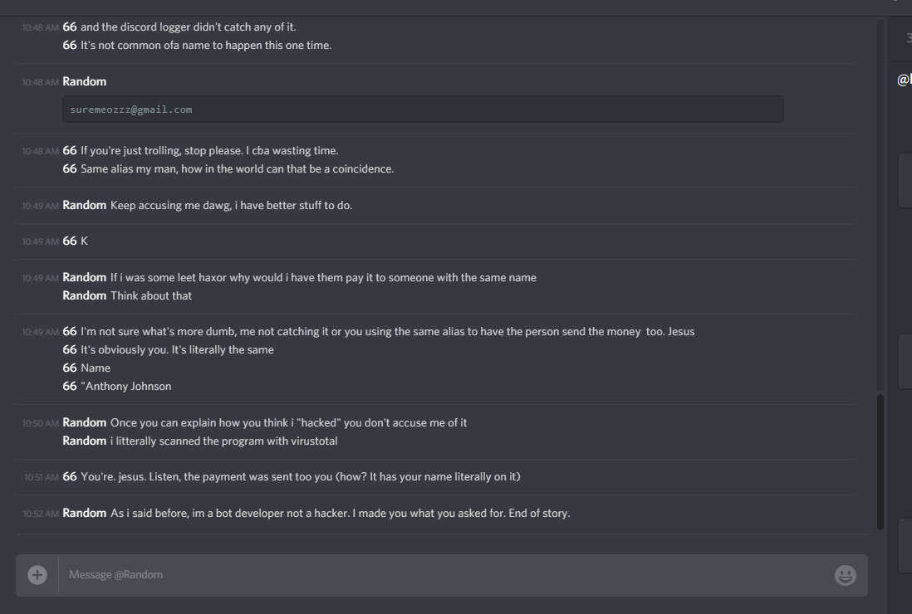Click 66 beside 'It's obviously you' message
The width and height of the screenshot is (912, 614).
[x=70, y=349]
